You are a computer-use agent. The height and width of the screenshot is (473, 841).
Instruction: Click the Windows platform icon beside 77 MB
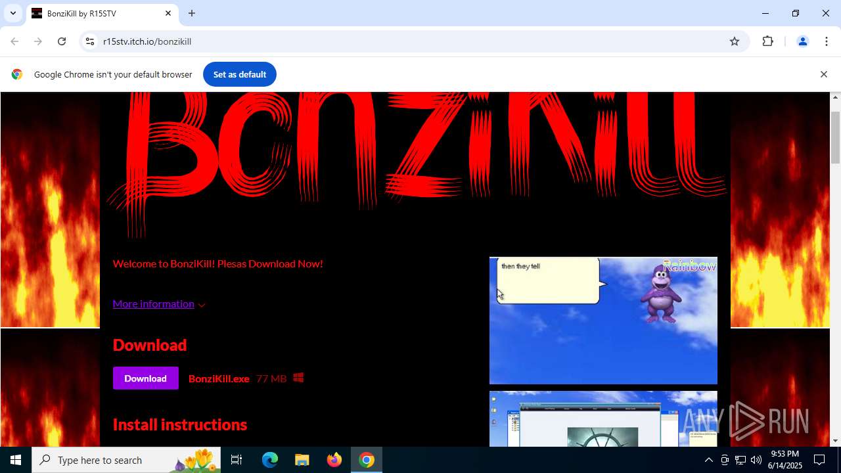coord(298,378)
